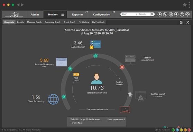This screenshot has height=132, width=193.
Task: Open the notifications bell icon
Action: point(176,15)
